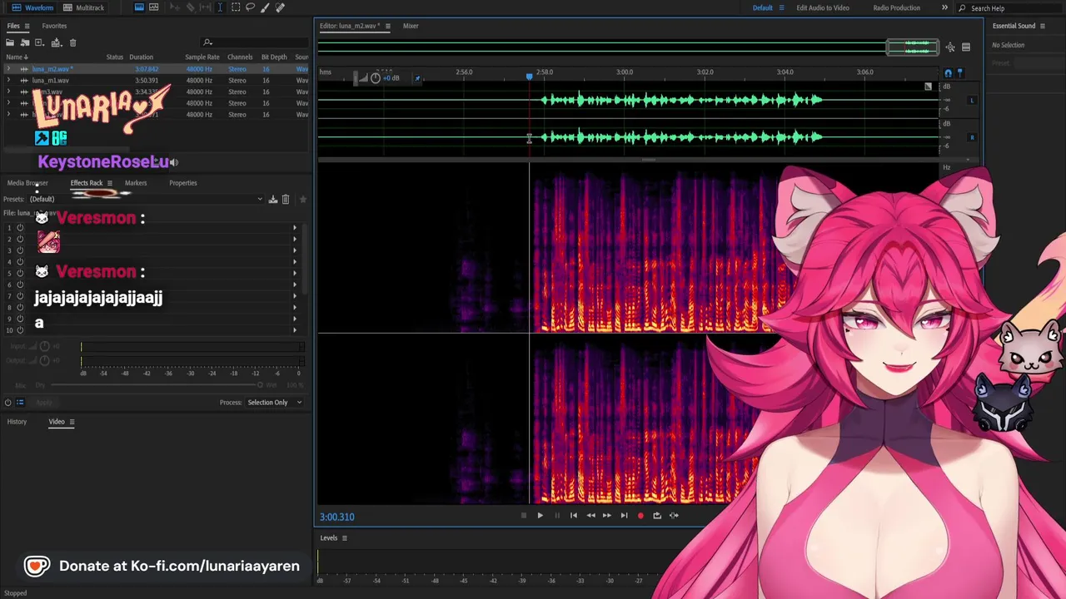The image size is (1066, 599).
Task: Open effect slot 8 arrow menu
Action: coord(294,307)
